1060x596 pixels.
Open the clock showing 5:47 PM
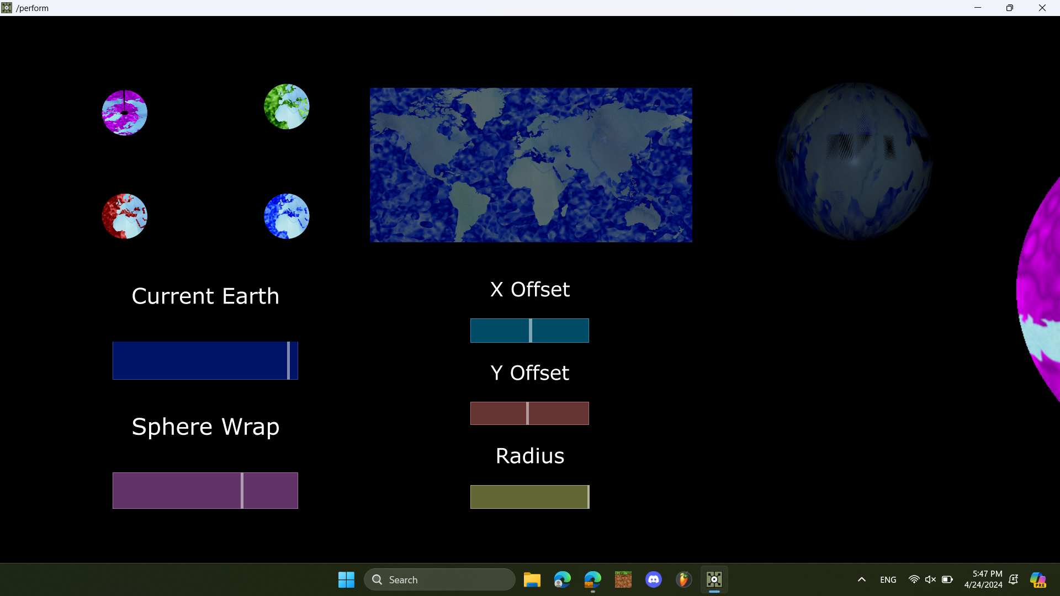(x=983, y=579)
